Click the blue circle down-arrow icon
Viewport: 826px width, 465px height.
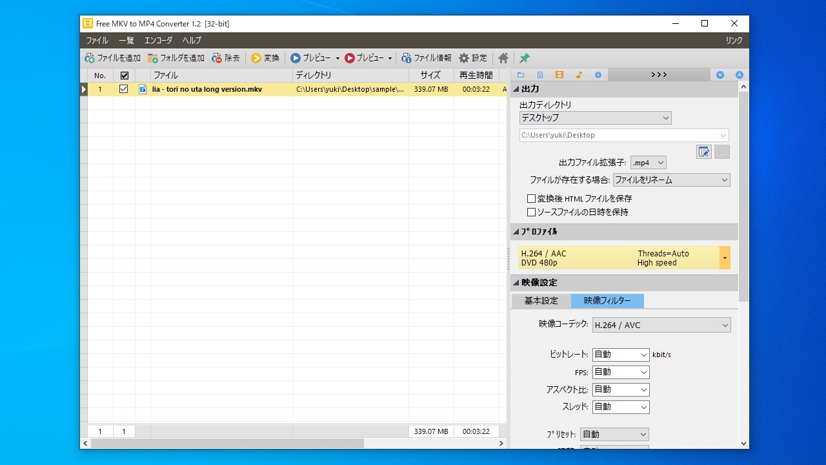(x=720, y=75)
